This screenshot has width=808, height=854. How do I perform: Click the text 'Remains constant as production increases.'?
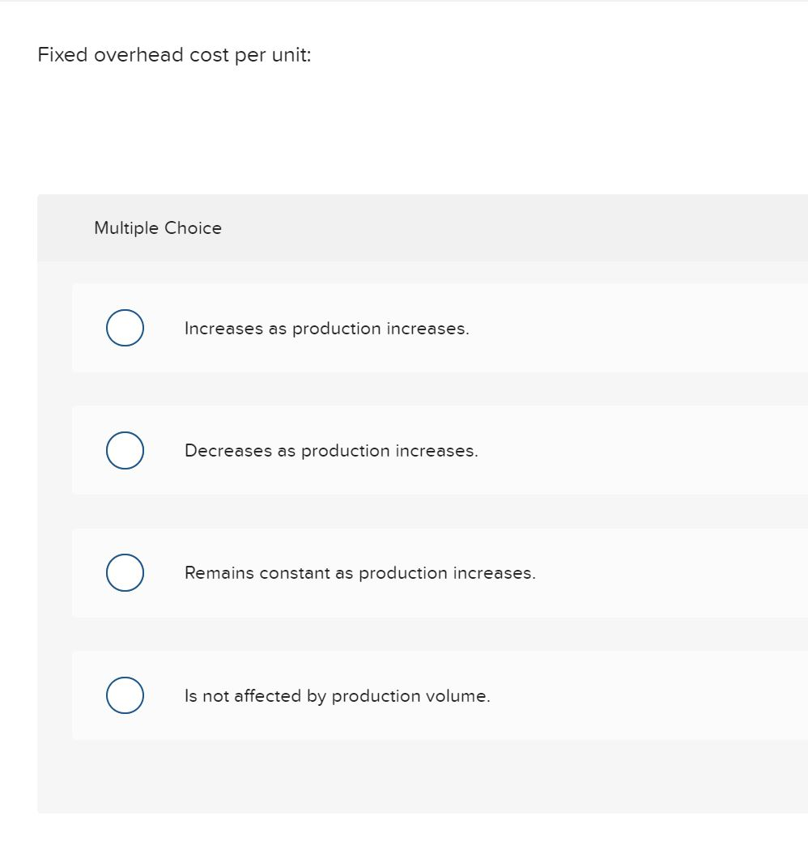(x=359, y=572)
